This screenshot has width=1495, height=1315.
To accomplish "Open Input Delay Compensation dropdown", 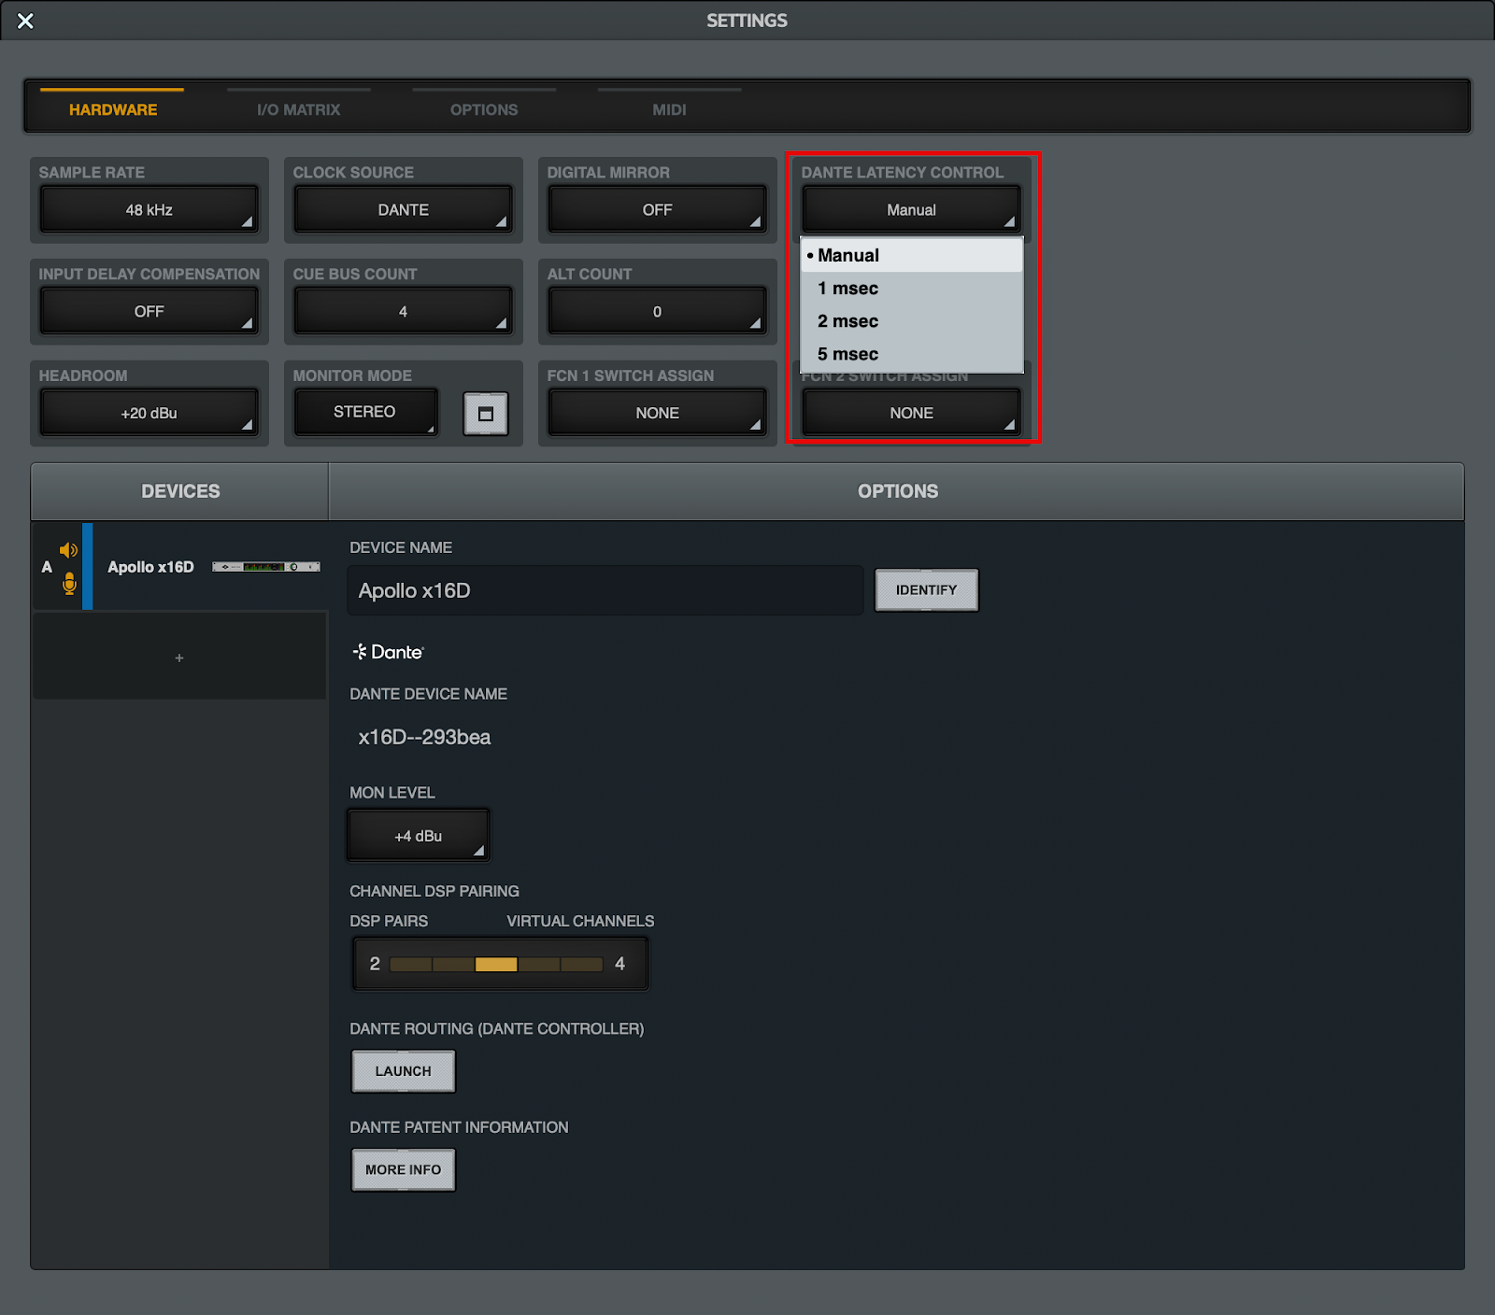I will coord(149,311).
